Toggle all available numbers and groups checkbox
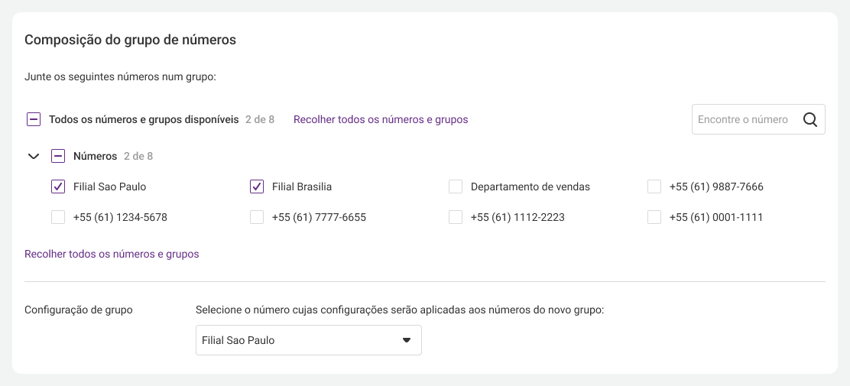This screenshot has height=386, width=850. pyautogui.click(x=34, y=119)
